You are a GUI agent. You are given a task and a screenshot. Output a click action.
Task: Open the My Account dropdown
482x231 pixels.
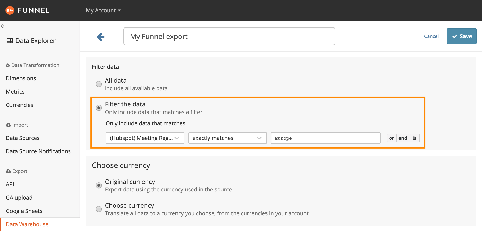(103, 10)
